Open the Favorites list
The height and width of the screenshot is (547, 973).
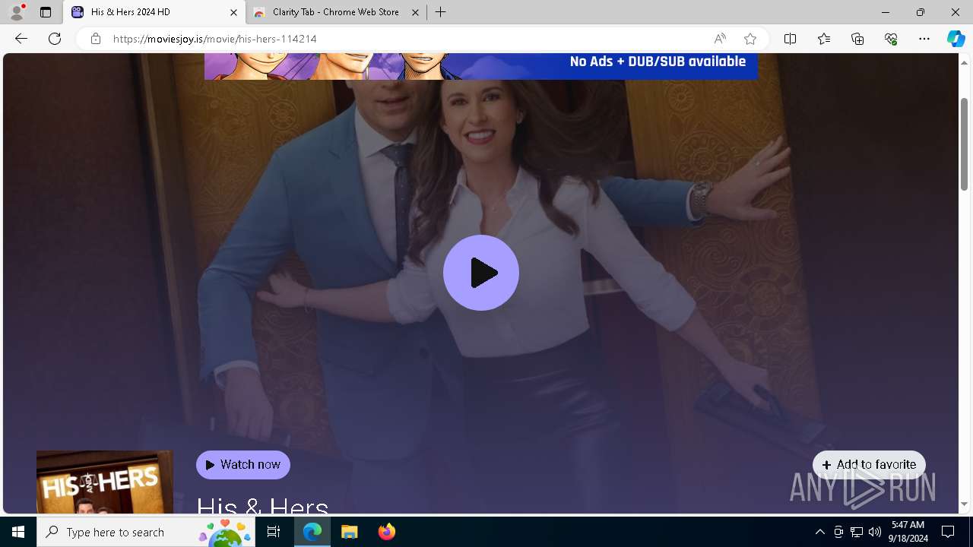[824, 39]
